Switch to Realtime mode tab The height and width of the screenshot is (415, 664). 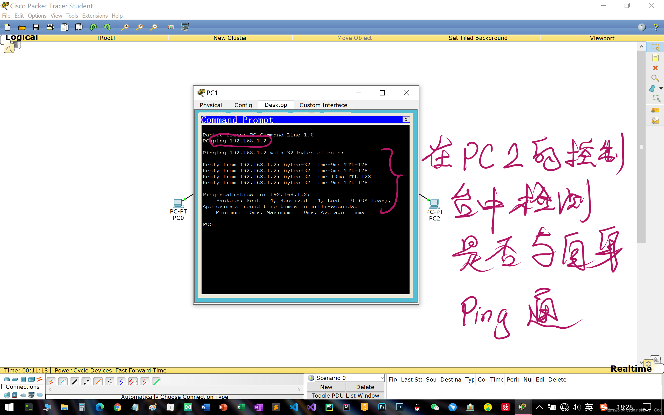click(x=631, y=369)
